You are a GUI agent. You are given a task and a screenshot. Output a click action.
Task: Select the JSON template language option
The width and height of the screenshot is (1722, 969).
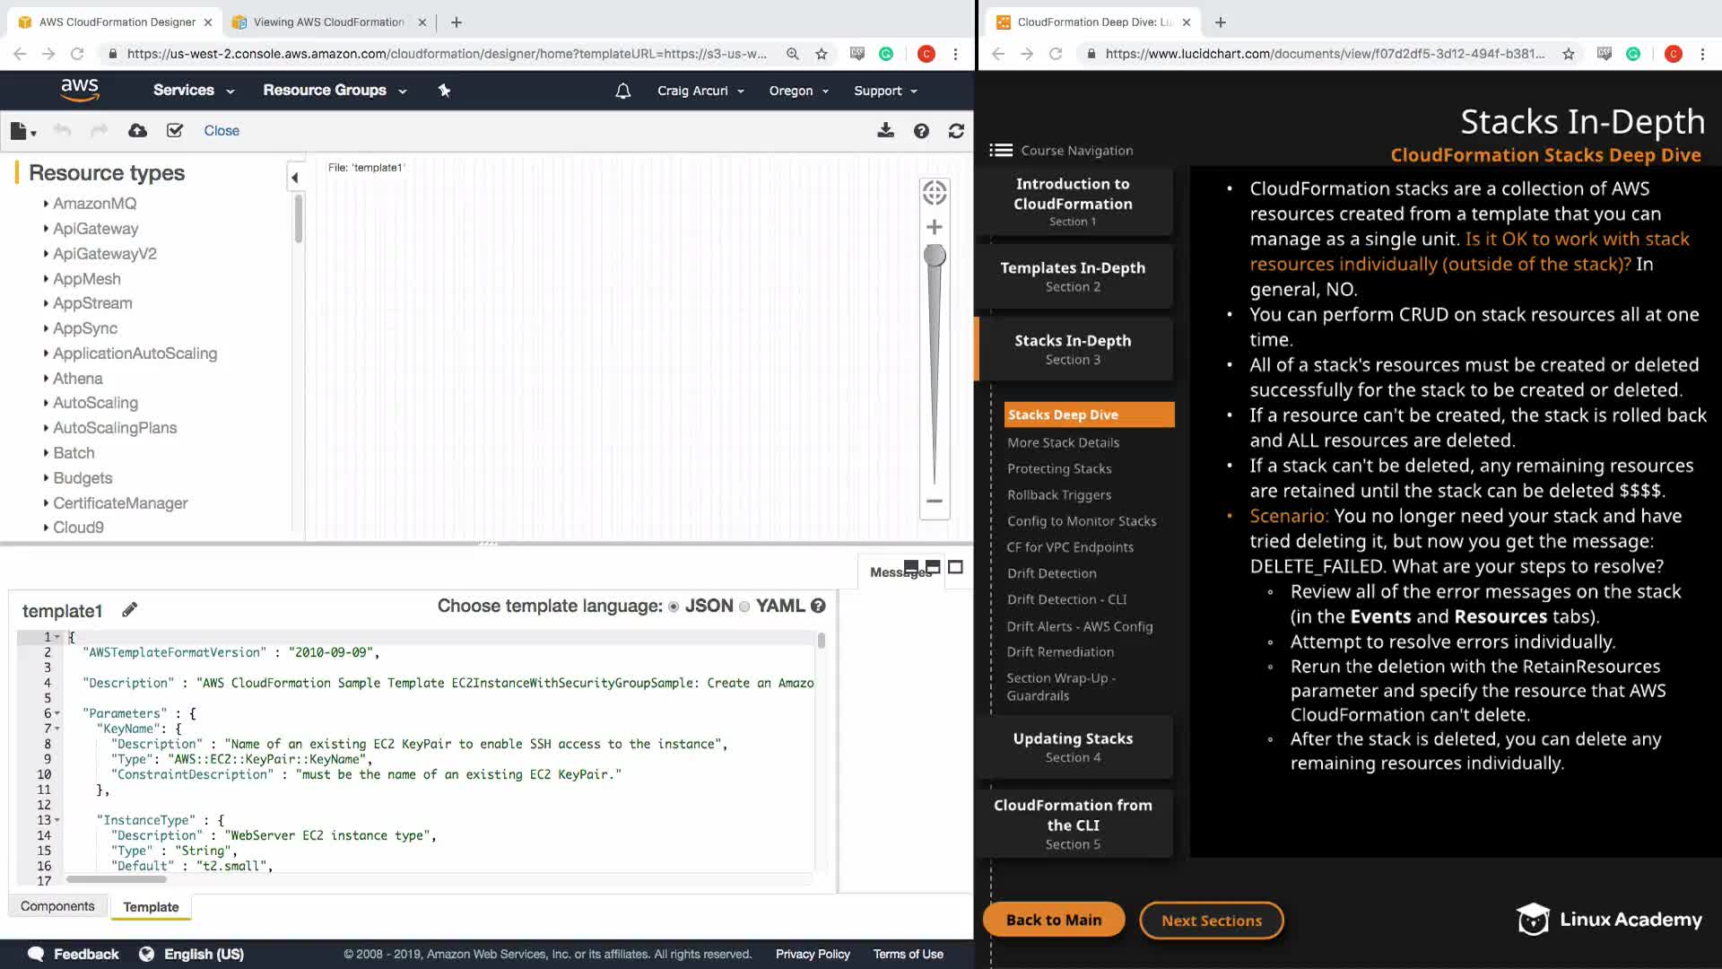[674, 607]
